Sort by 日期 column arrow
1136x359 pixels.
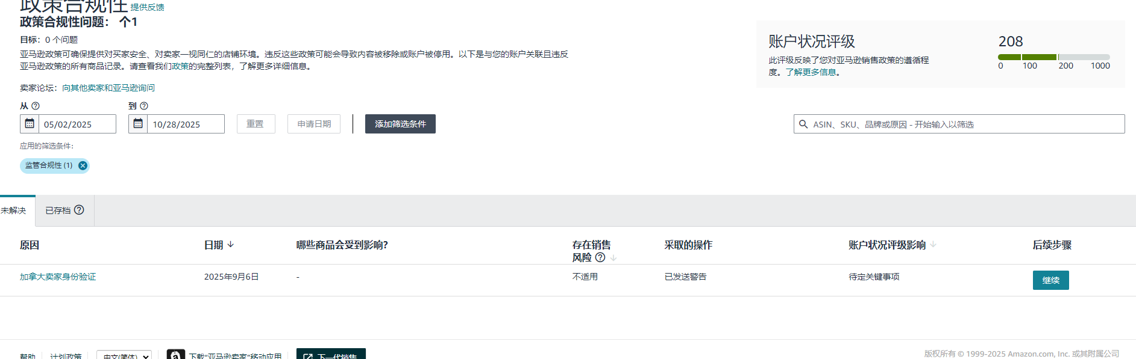[231, 244]
